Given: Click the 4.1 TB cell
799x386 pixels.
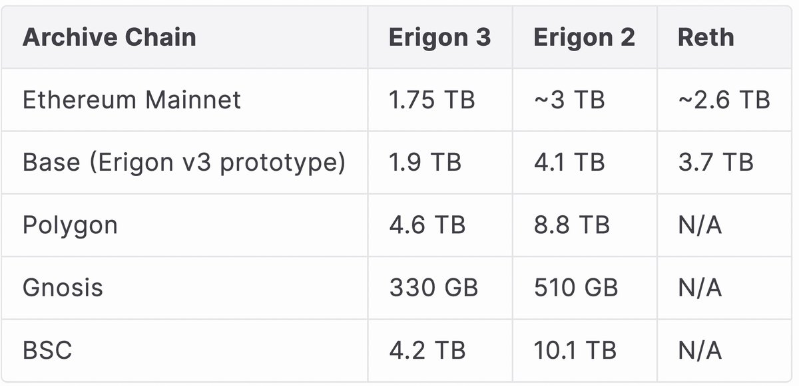Looking at the screenshot, I should pyautogui.click(x=569, y=162).
